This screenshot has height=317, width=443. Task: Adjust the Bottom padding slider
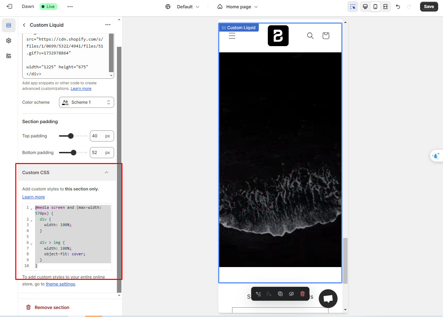pos(73,153)
